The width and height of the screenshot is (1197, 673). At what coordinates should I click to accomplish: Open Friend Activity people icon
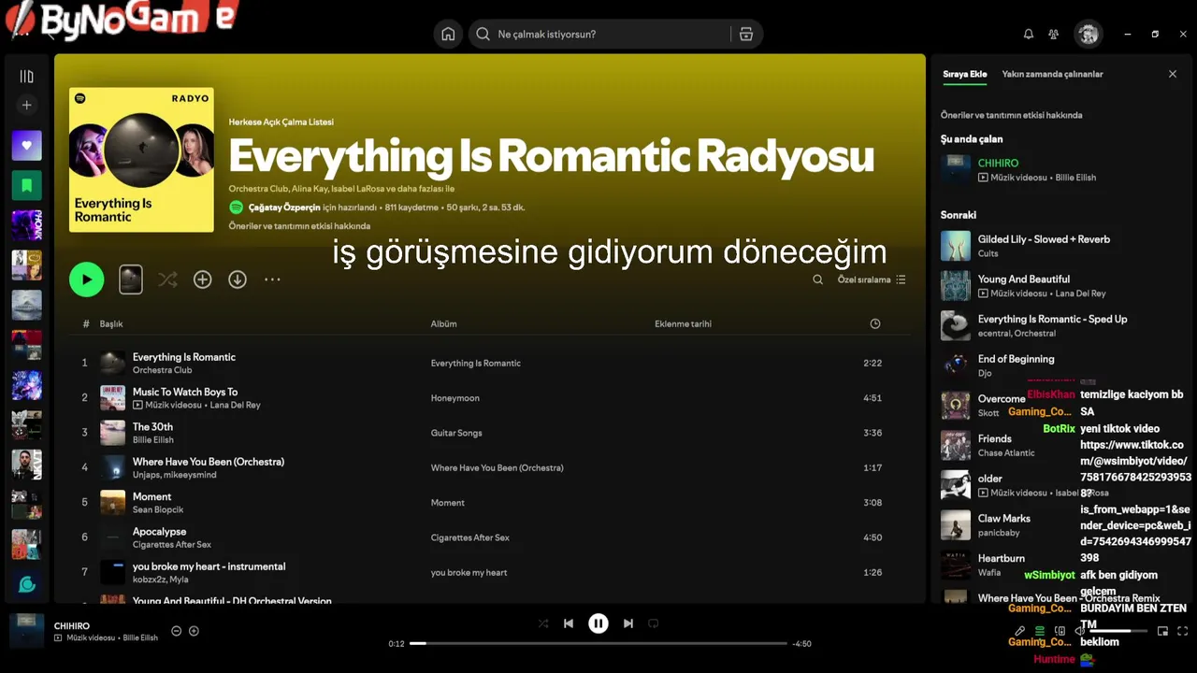click(1054, 35)
